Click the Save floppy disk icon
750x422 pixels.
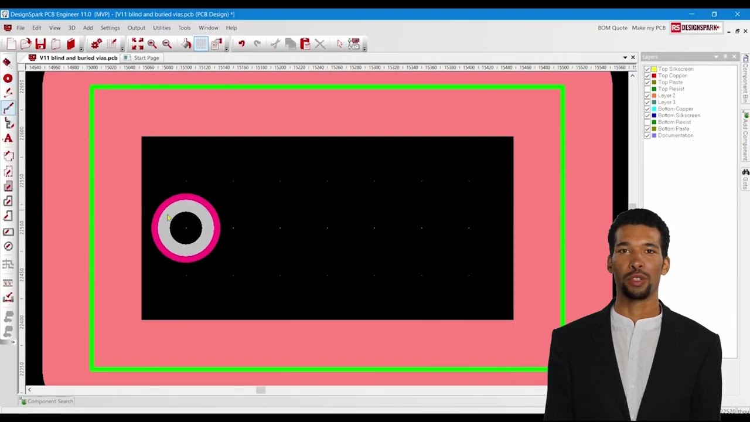pyautogui.click(x=40, y=44)
